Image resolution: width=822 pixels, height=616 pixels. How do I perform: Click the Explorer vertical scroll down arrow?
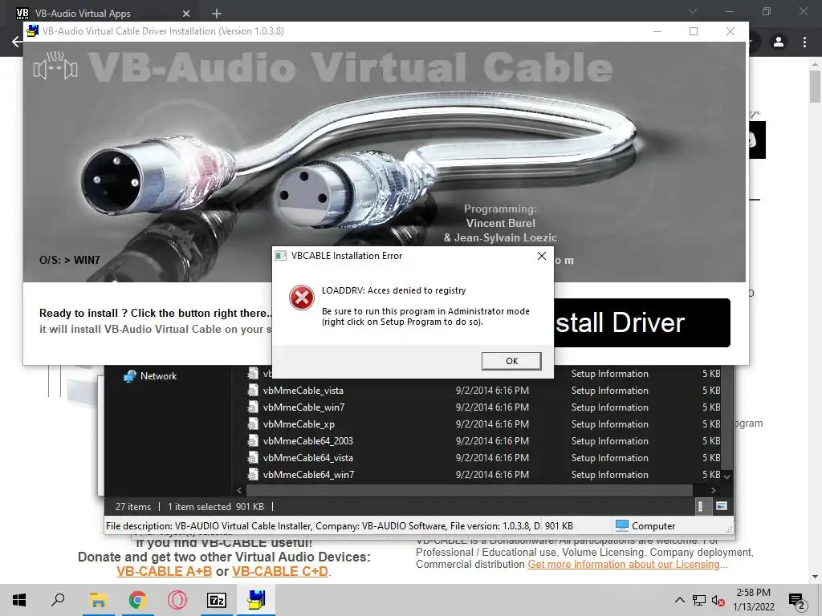(x=726, y=476)
